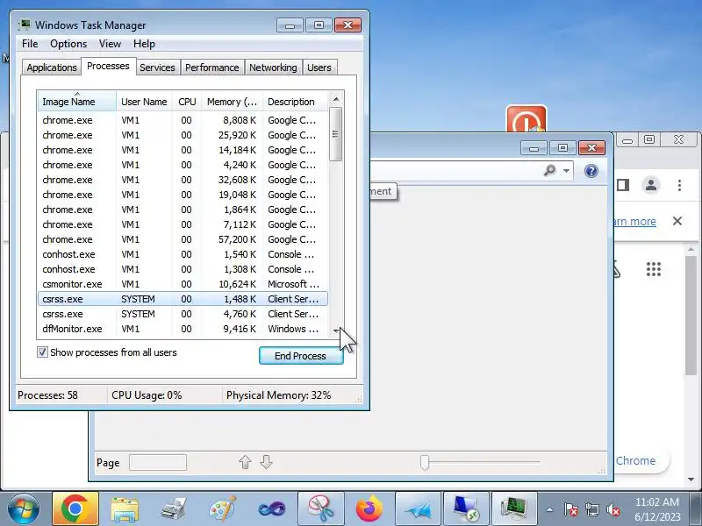Toggle Show processes from all users

pyautogui.click(x=42, y=352)
